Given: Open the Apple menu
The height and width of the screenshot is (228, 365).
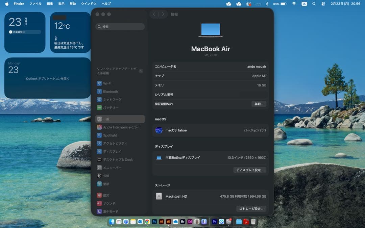Looking at the screenshot, I should (x=7, y=4).
